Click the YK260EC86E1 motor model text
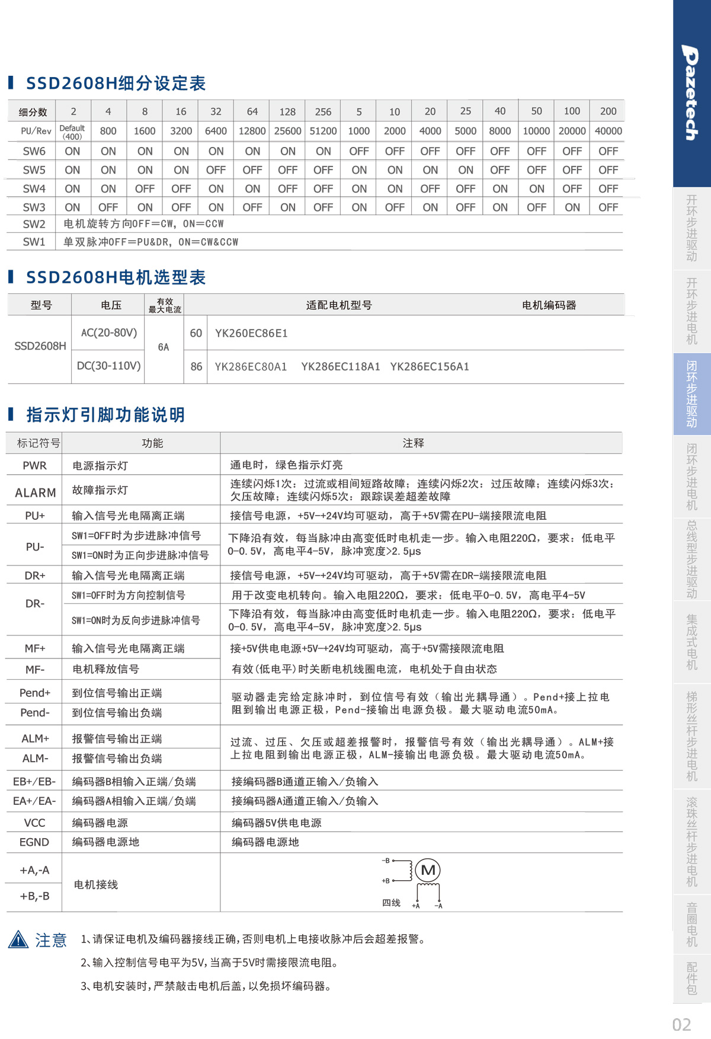Viewport: 711px width, 1039px height. coord(251,333)
